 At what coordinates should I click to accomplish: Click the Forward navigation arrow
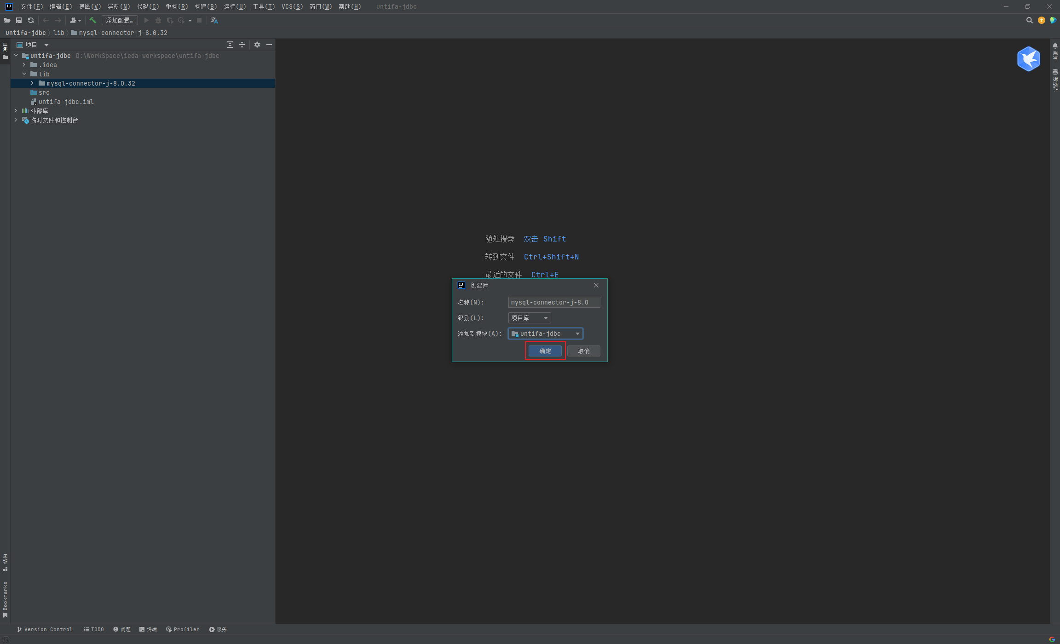click(x=58, y=20)
